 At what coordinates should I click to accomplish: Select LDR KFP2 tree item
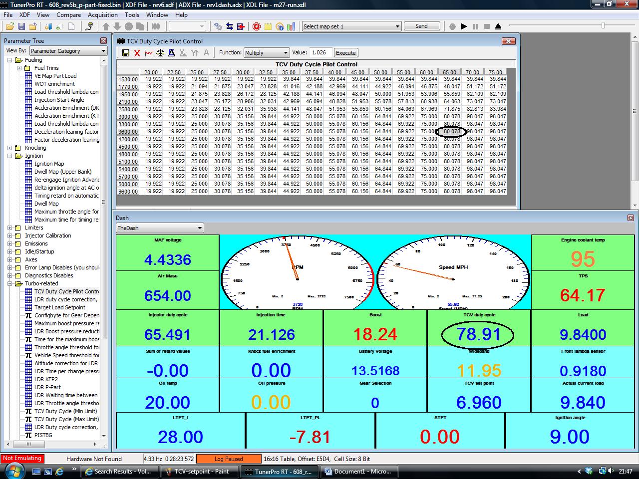pyautogui.click(x=46, y=379)
